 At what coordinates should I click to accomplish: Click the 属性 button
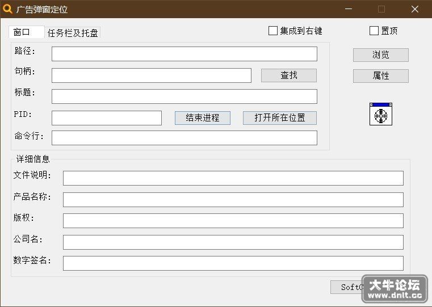[x=381, y=75]
